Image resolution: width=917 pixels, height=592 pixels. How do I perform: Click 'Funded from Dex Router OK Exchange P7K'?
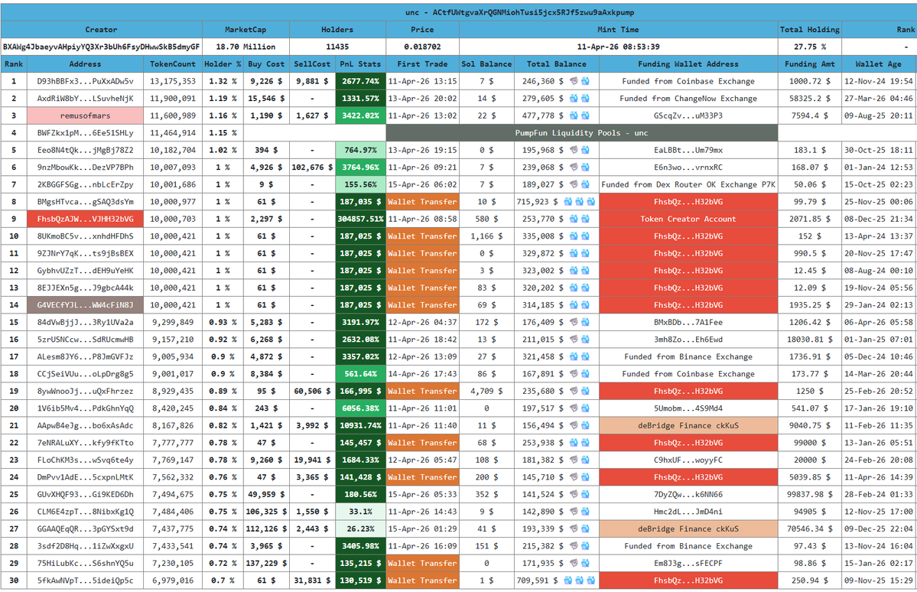coord(688,184)
